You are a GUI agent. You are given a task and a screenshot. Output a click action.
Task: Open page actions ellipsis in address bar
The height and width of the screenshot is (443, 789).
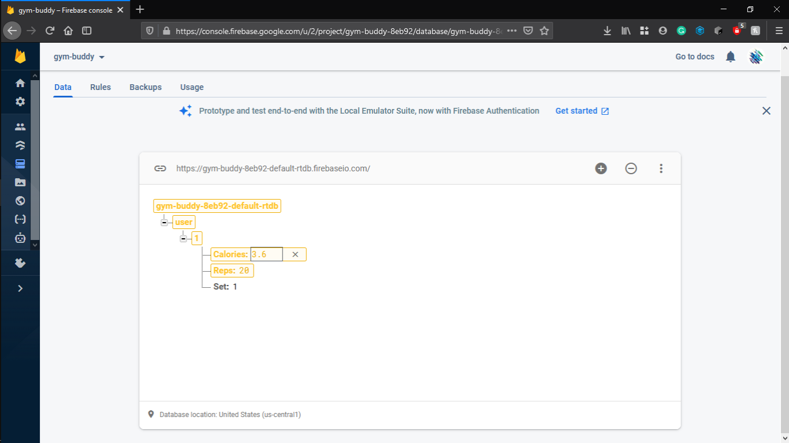click(x=512, y=31)
